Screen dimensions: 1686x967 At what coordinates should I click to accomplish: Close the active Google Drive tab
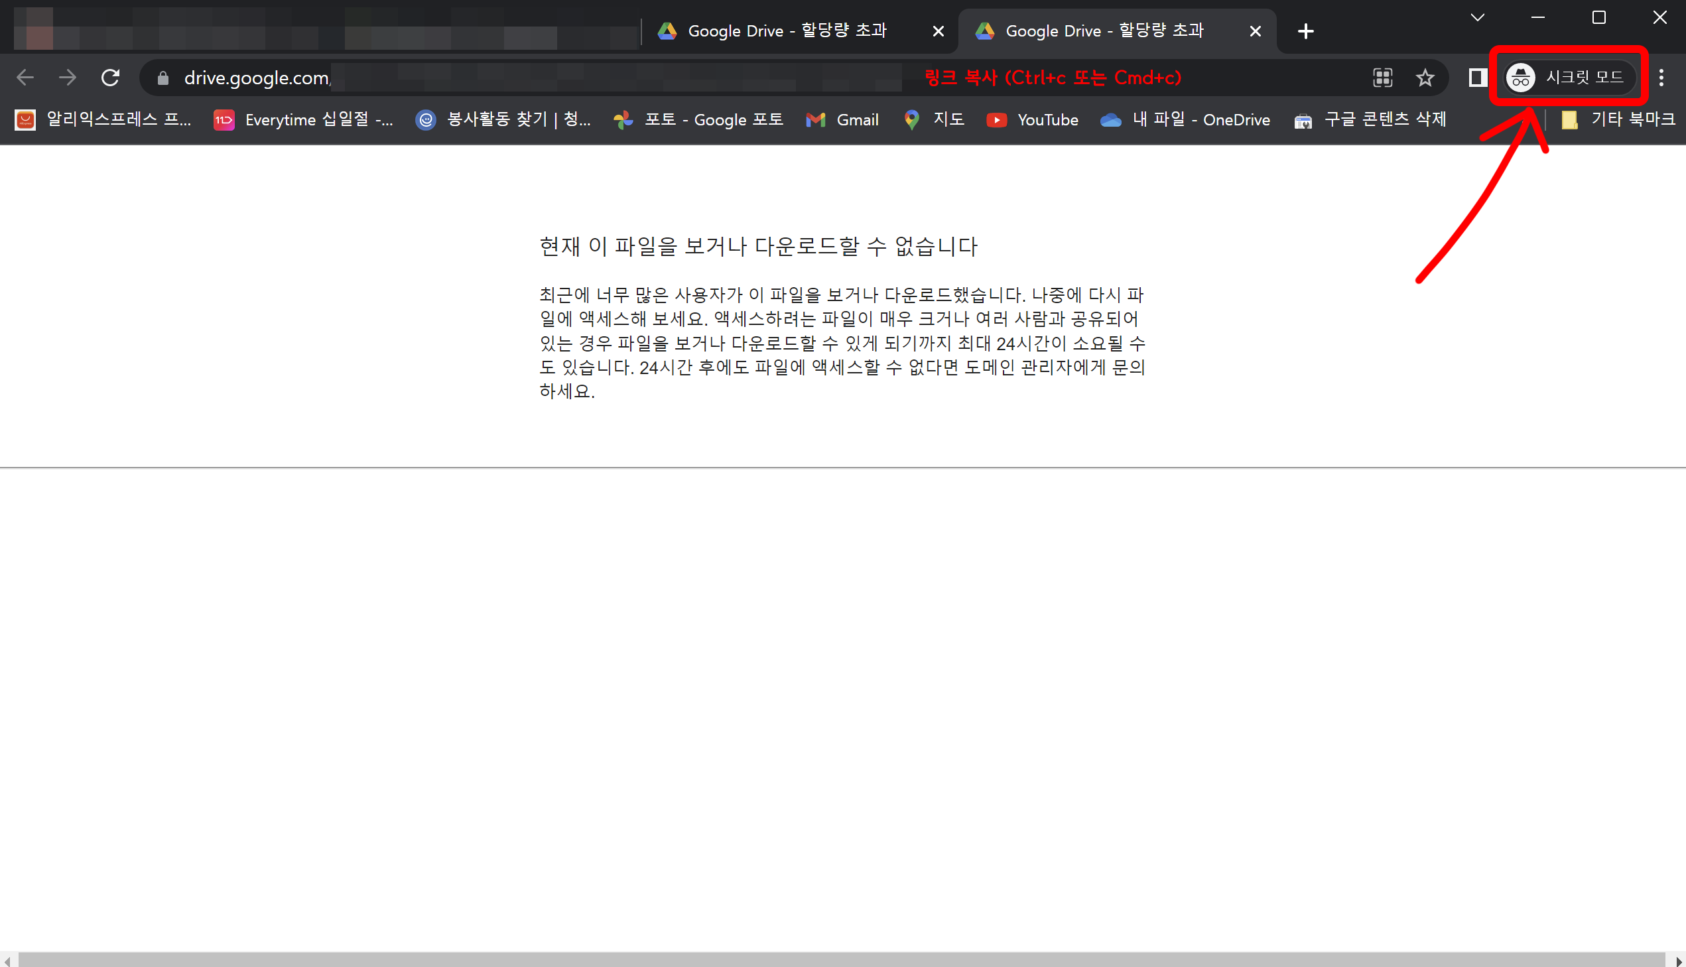(x=1255, y=31)
